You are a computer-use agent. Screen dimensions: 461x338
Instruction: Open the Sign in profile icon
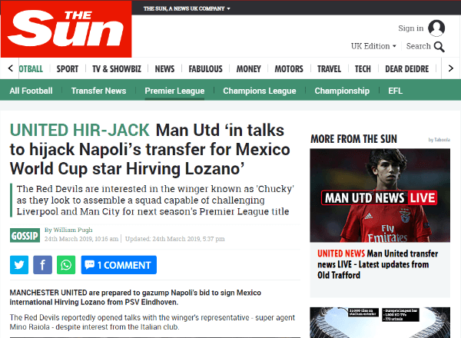(436, 28)
